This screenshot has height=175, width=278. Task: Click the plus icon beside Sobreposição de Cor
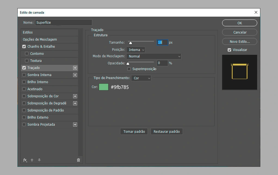tap(75, 96)
